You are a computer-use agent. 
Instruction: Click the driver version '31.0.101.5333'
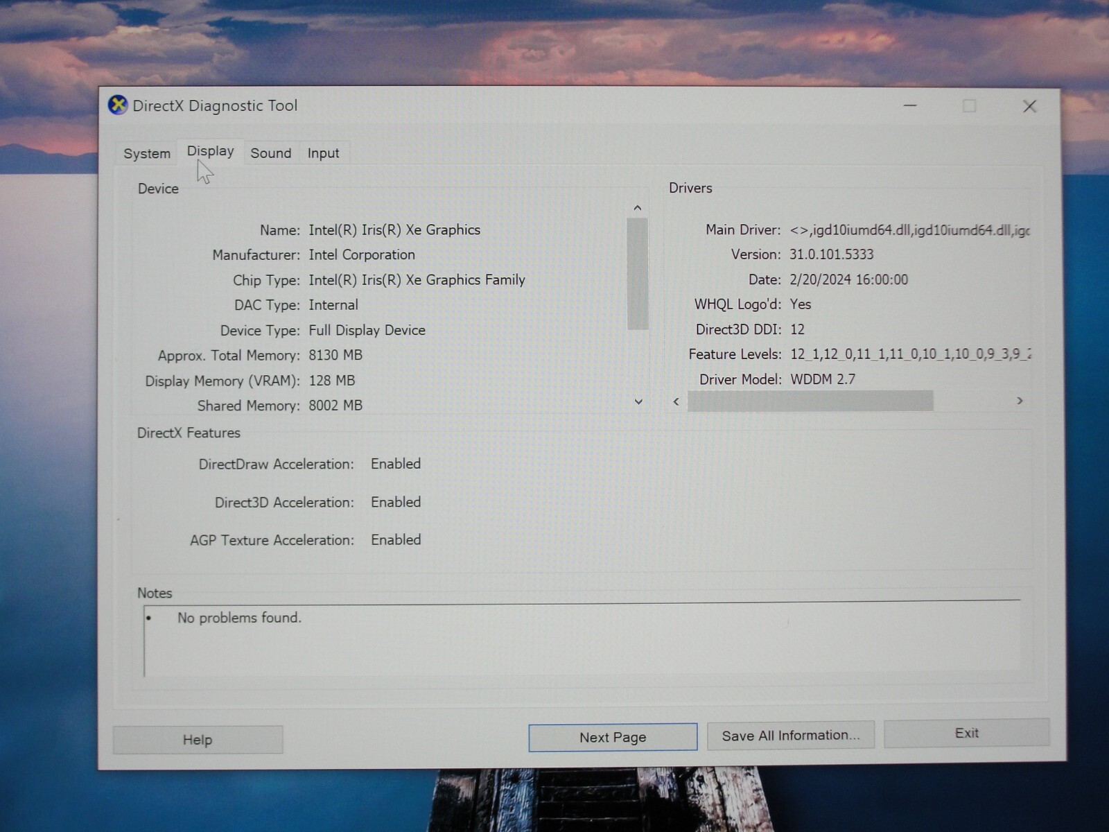832,254
